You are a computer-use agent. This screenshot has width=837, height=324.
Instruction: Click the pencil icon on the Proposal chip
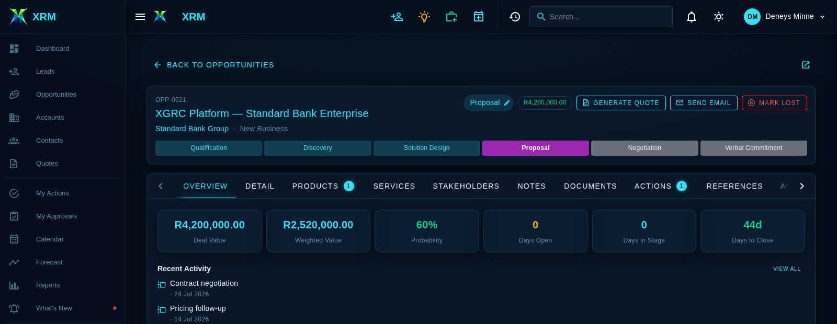tap(506, 103)
